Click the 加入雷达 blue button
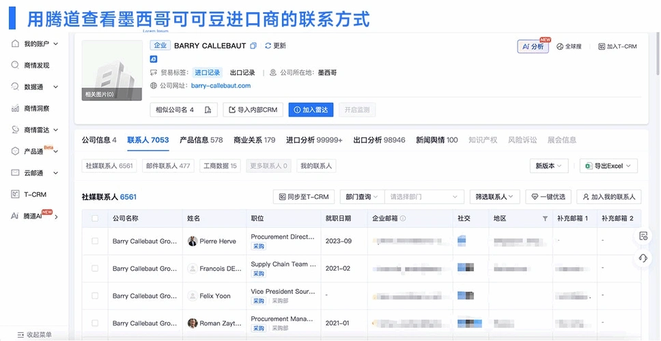 [x=311, y=110]
